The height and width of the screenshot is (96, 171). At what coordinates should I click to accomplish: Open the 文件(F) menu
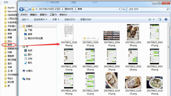pyautogui.click(x=24, y=15)
